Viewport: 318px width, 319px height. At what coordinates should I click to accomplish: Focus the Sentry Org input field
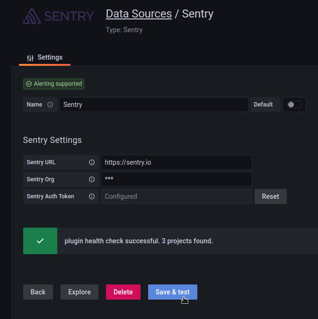(x=177, y=179)
